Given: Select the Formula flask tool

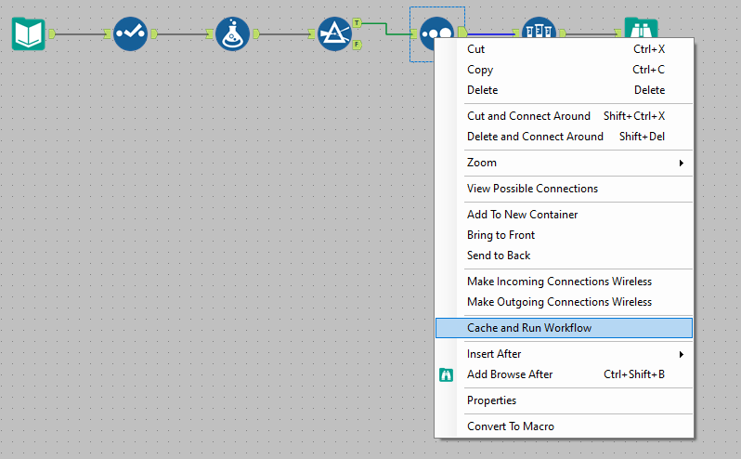Looking at the screenshot, I should tap(232, 33).
